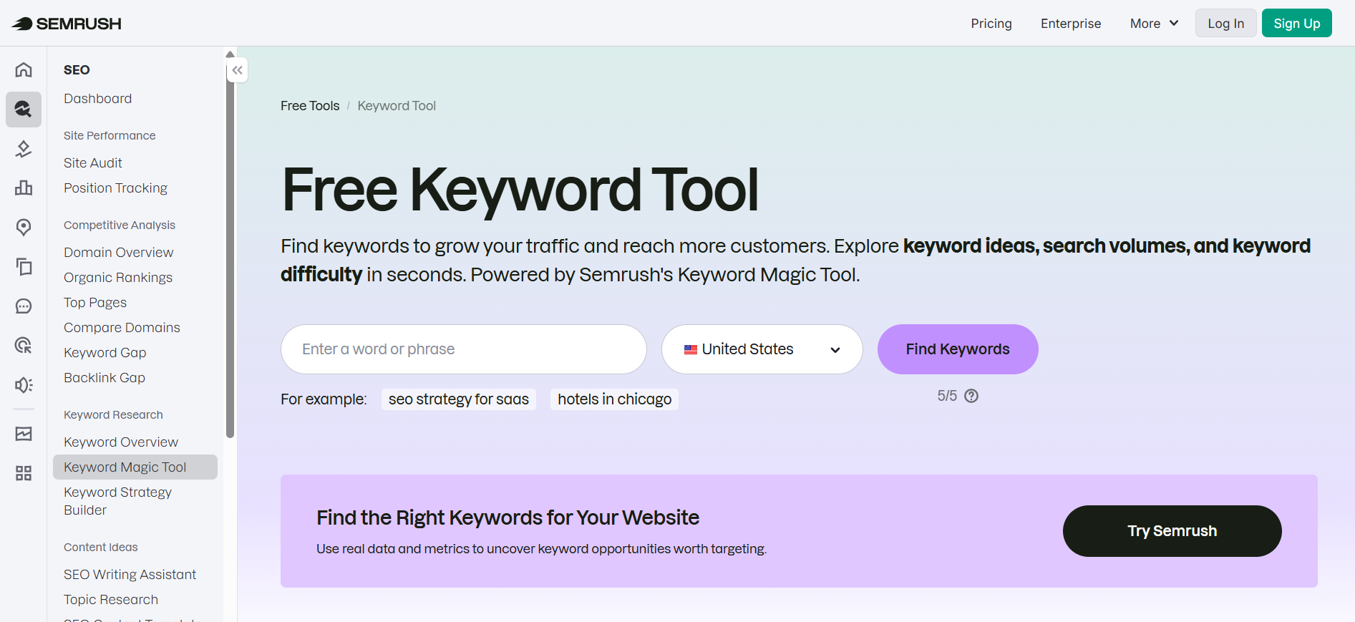Open the four-squares apps grid icon
The width and height of the screenshot is (1355, 622).
(24, 473)
